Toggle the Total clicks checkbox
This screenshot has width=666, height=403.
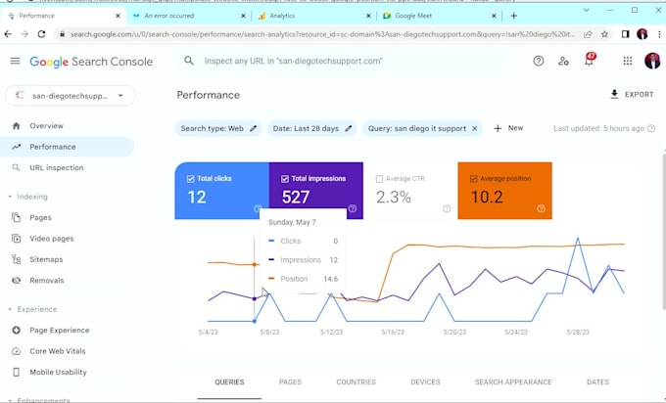190,179
